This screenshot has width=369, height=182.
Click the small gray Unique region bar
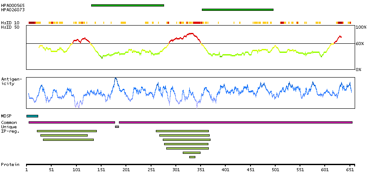(x=117, y=127)
